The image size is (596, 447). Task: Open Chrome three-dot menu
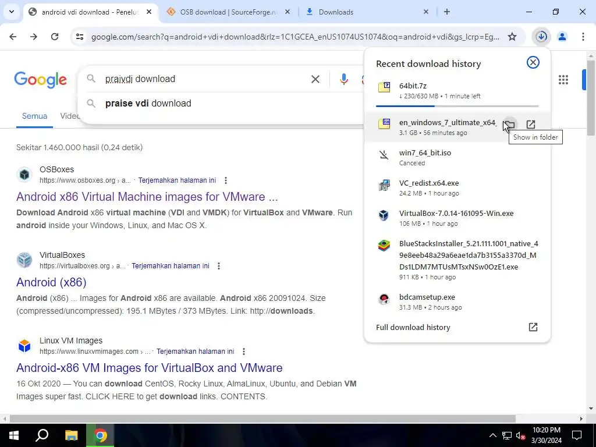583,37
